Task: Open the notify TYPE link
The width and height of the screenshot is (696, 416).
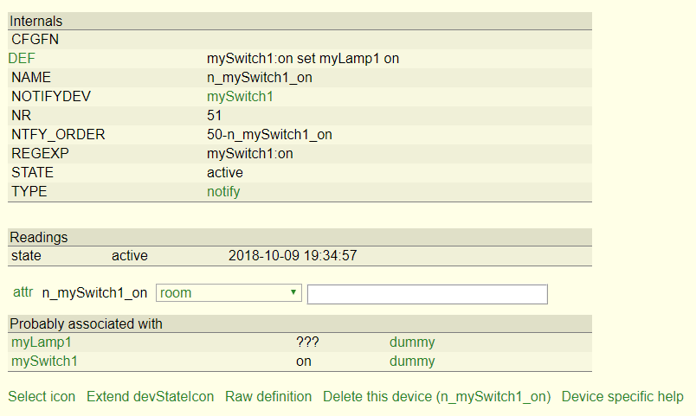Action: (x=223, y=192)
